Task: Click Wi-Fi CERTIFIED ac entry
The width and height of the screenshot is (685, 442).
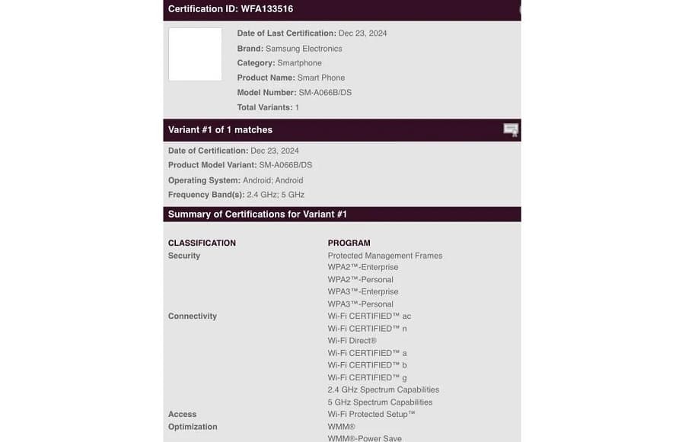Action: pos(369,316)
